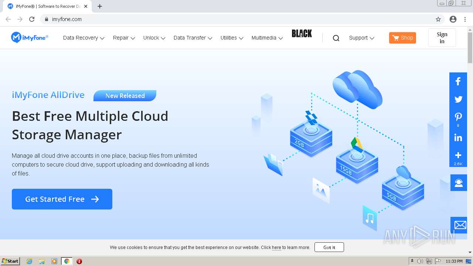
Task: Go forward in browser history
Action: [x=20, y=19]
